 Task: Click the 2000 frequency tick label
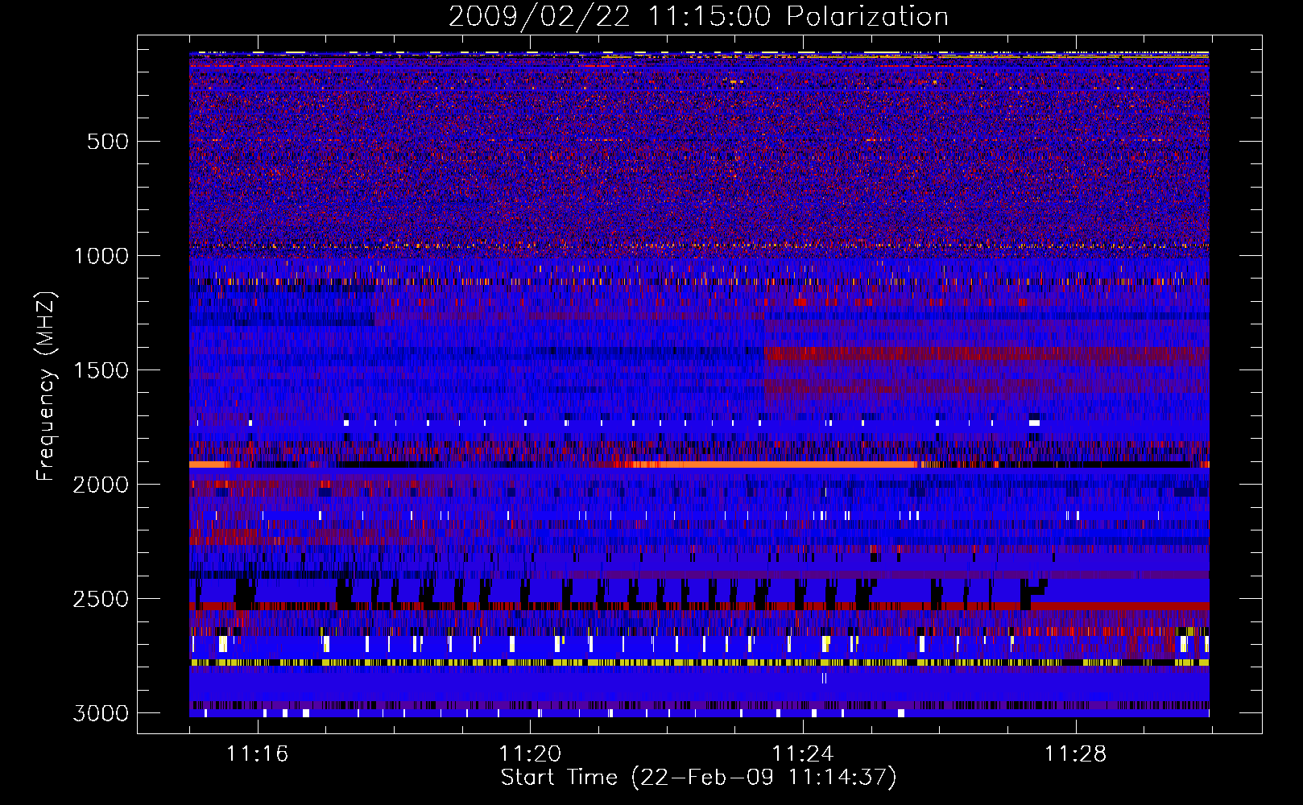[x=101, y=485]
